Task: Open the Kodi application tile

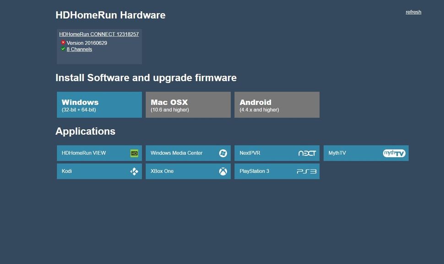Action: click(x=99, y=171)
